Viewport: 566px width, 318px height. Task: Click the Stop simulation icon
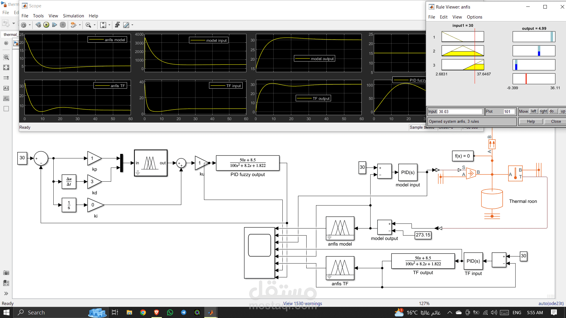63,25
